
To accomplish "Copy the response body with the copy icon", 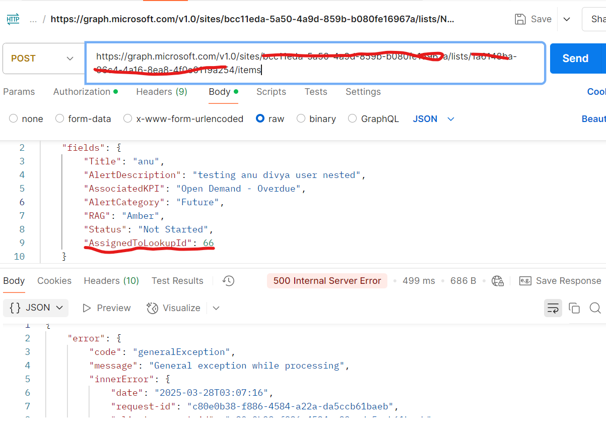I will point(574,308).
